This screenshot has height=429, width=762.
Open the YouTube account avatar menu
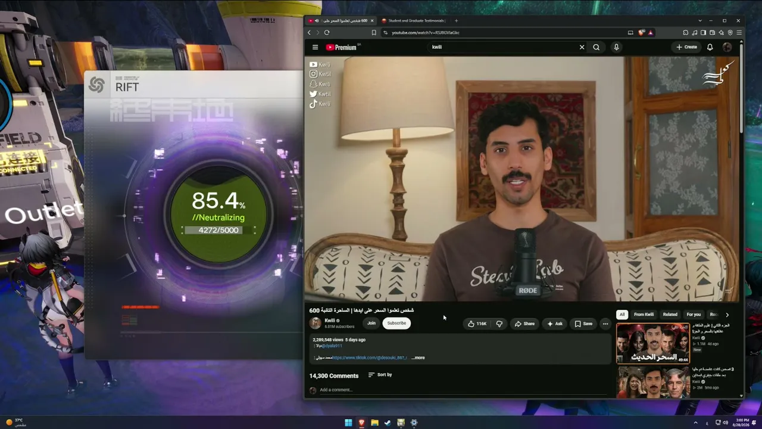(727, 47)
